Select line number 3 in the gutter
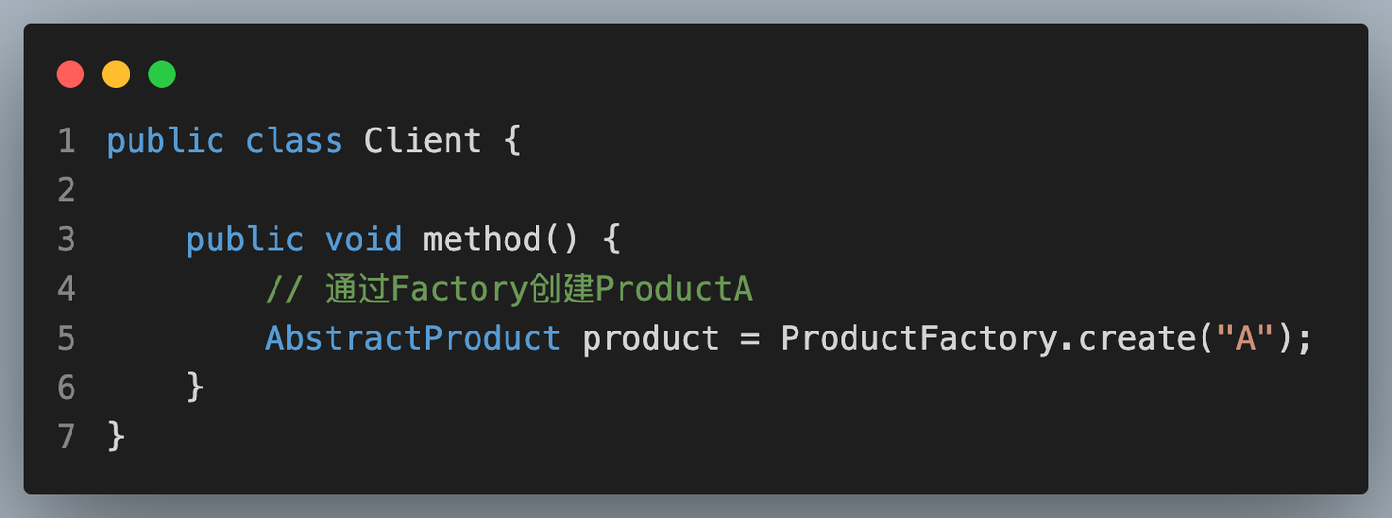The height and width of the screenshot is (518, 1392). (66, 240)
